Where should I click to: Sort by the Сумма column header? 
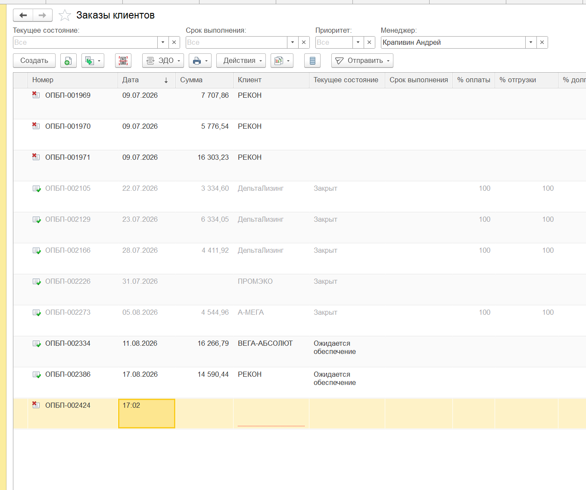(204, 80)
